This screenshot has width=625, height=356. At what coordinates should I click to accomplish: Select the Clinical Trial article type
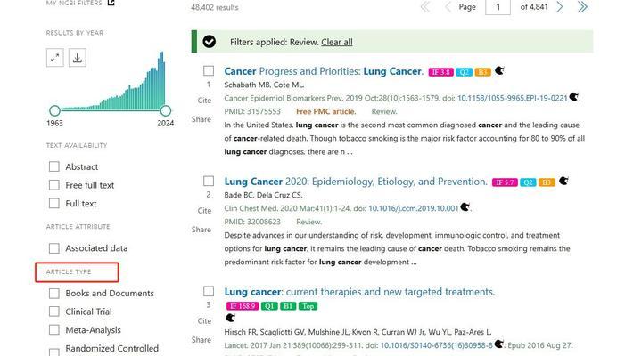coord(54,311)
